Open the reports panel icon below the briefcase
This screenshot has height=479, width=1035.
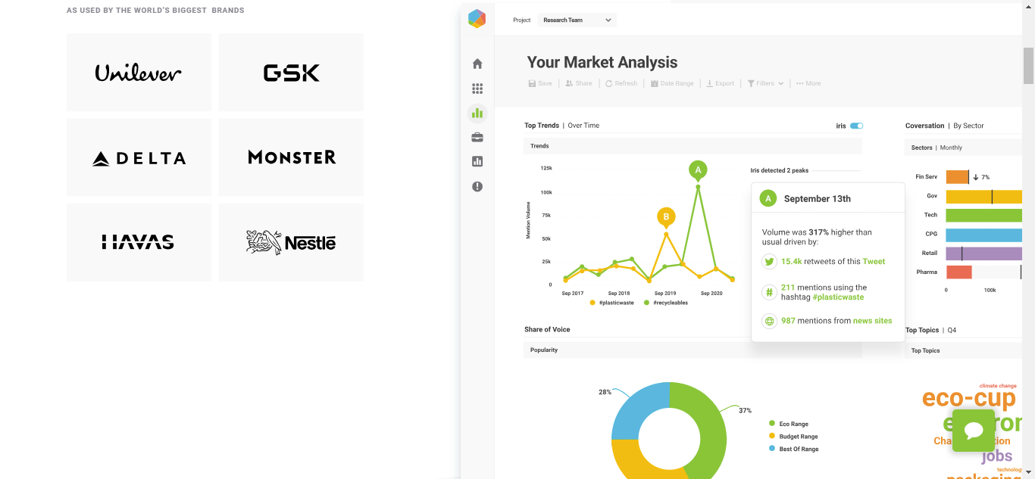[x=477, y=161]
